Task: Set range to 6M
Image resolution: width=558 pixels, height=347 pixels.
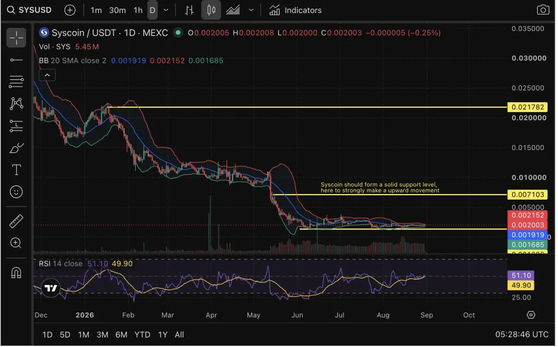Action: [122, 334]
